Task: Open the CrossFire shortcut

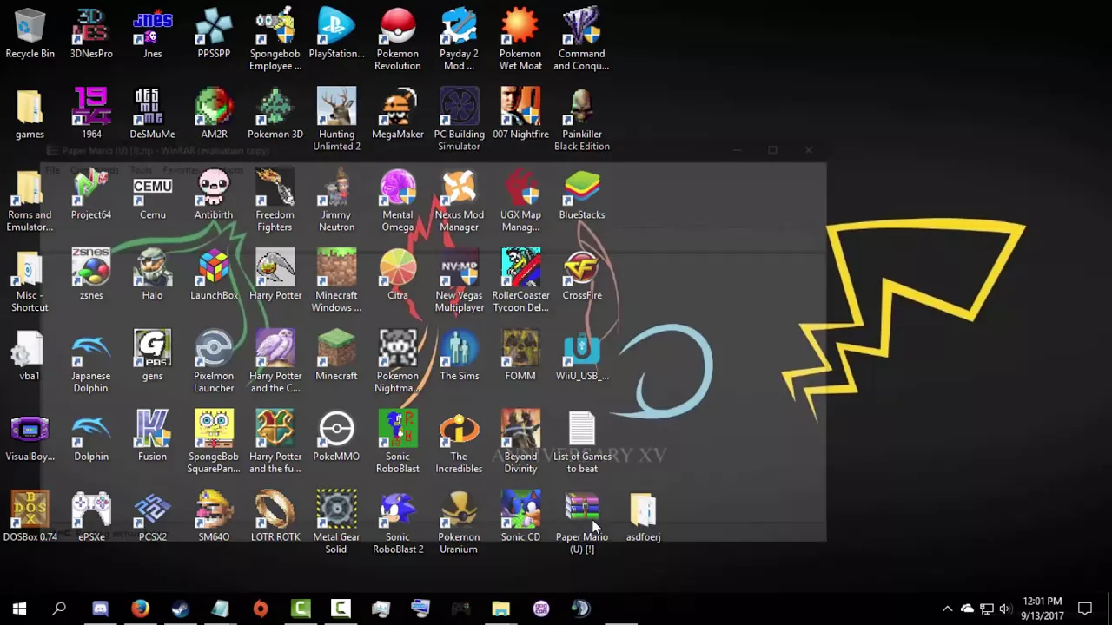Action: pyautogui.click(x=582, y=276)
